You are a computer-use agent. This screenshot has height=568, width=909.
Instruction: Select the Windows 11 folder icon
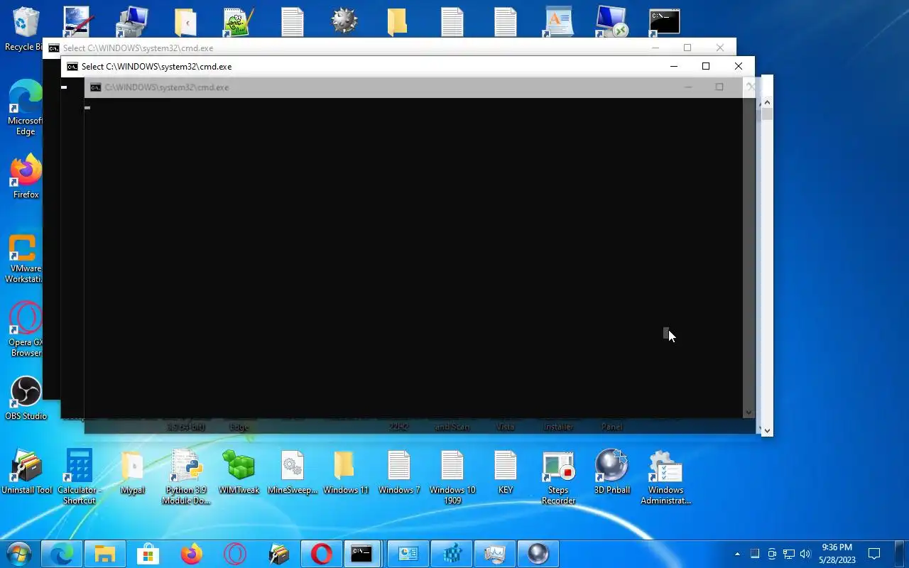pos(345,471)
